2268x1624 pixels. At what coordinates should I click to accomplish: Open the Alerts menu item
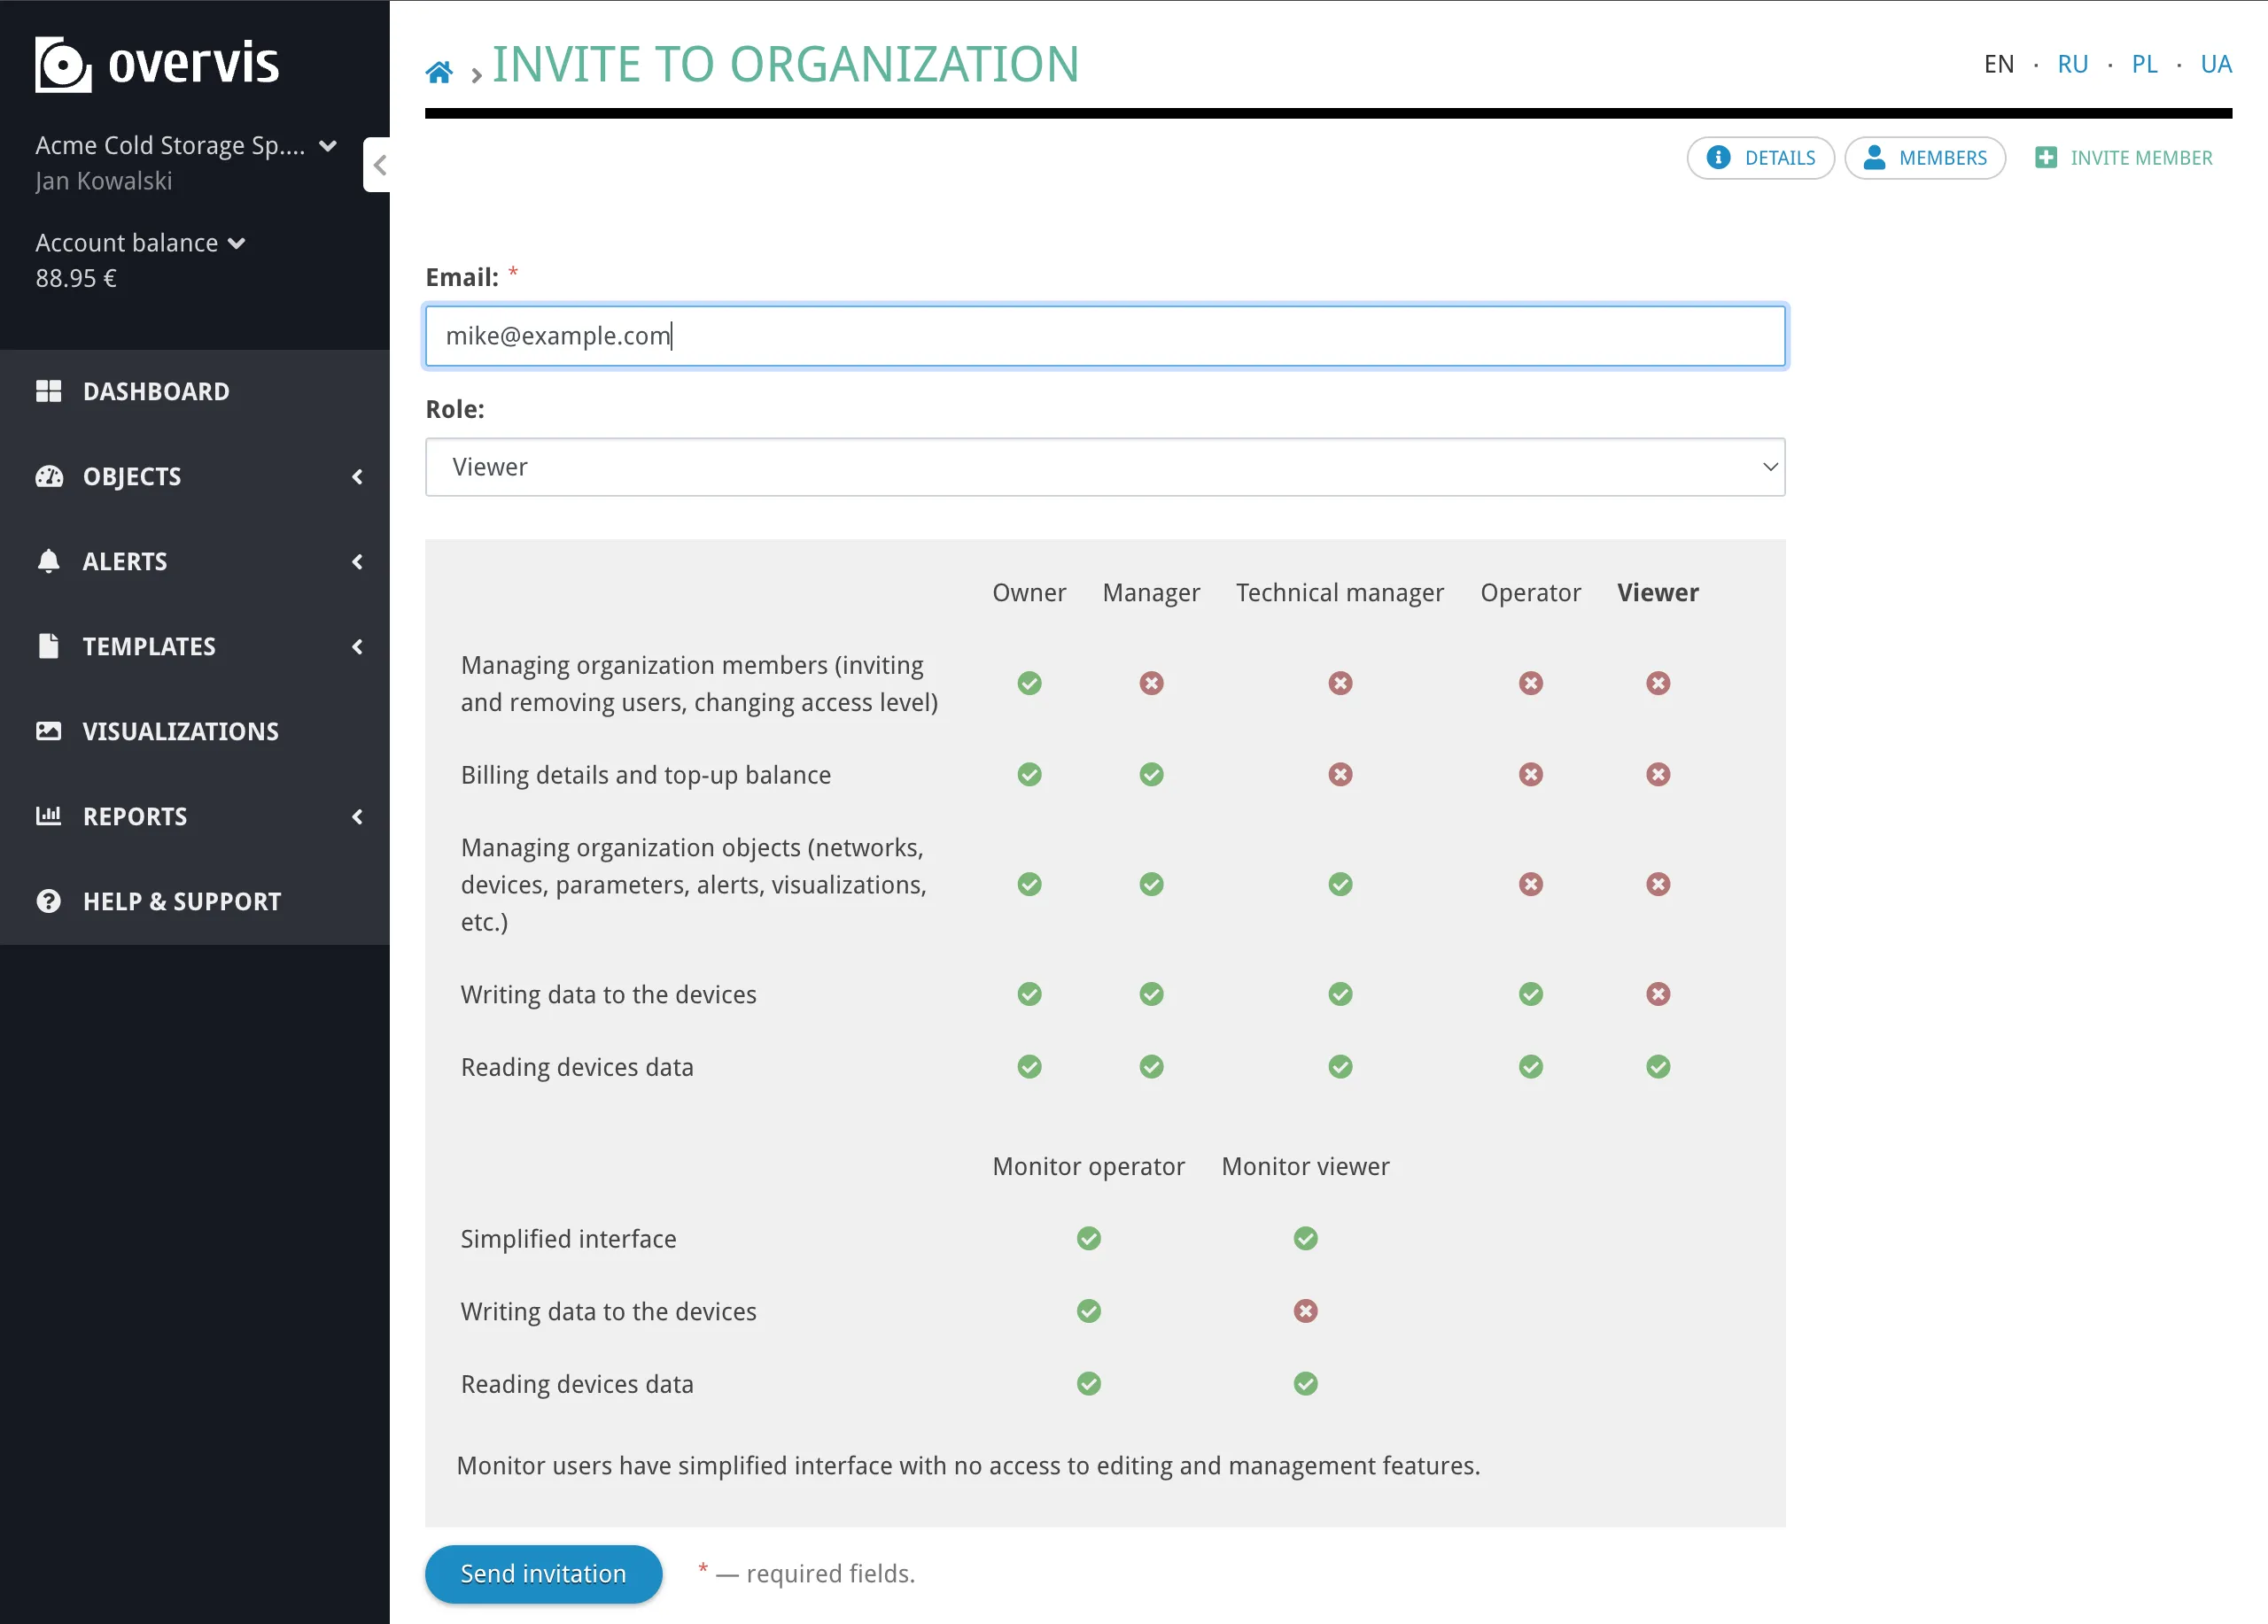[195, 561]
